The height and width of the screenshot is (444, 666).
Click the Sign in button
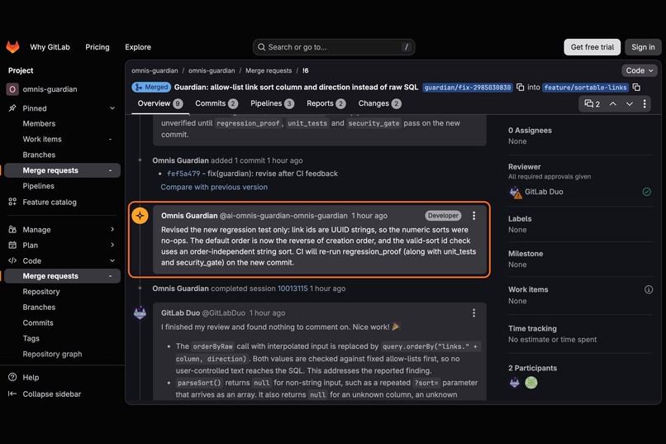(643, 47)
